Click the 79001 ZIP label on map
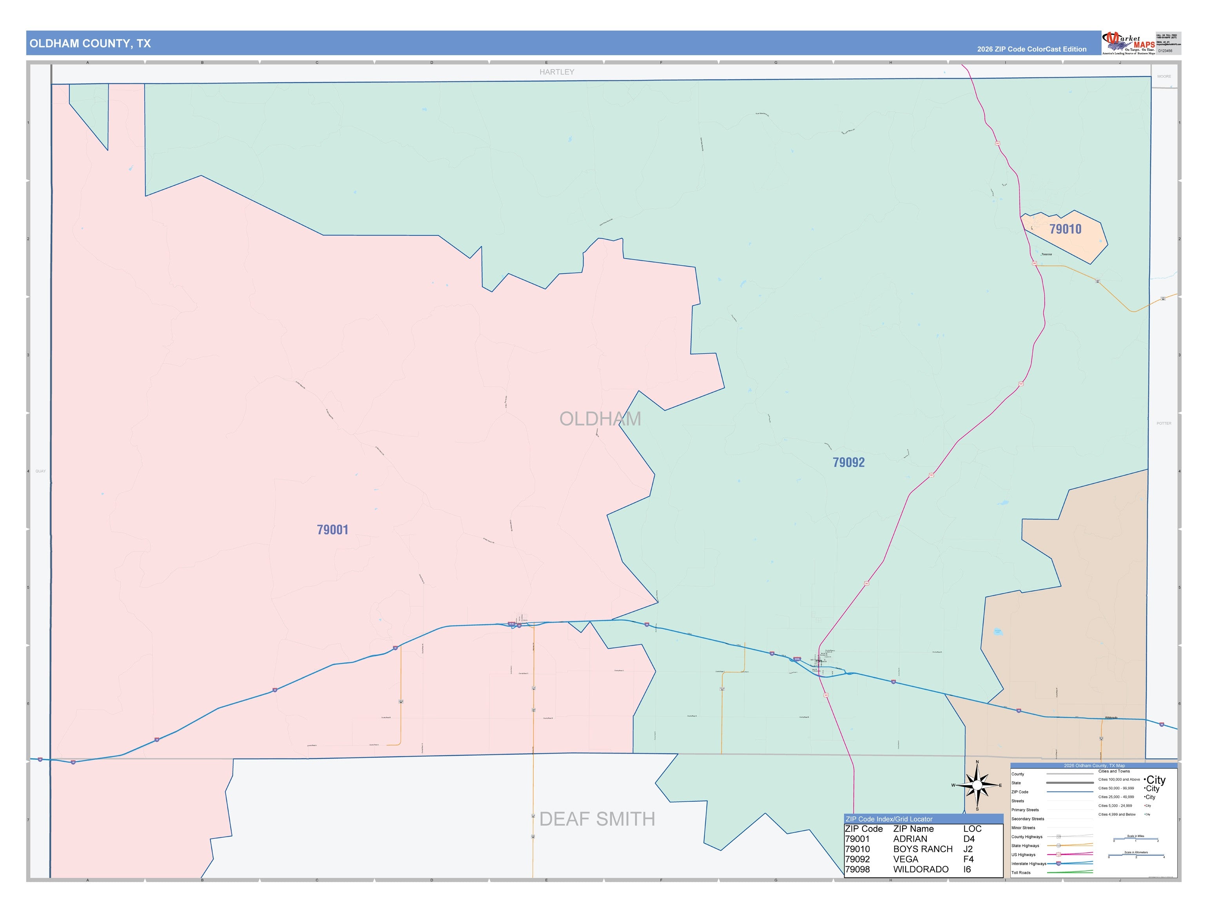This screenshot has width=1207, height=913. click(332, 529)
